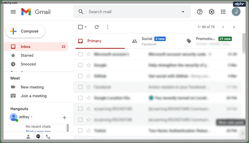Start a New meeting
Screen dimensions: 249x143
32,87
